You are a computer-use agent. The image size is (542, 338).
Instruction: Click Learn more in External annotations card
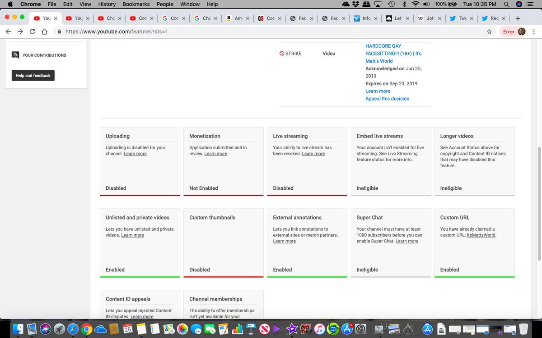pos(285,241)
